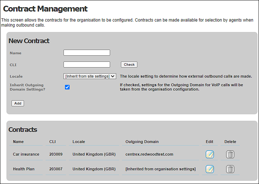Viewport: 259px width, 184px height.
Task: Click CLI value 203007
Action: (x=56, y=169)
